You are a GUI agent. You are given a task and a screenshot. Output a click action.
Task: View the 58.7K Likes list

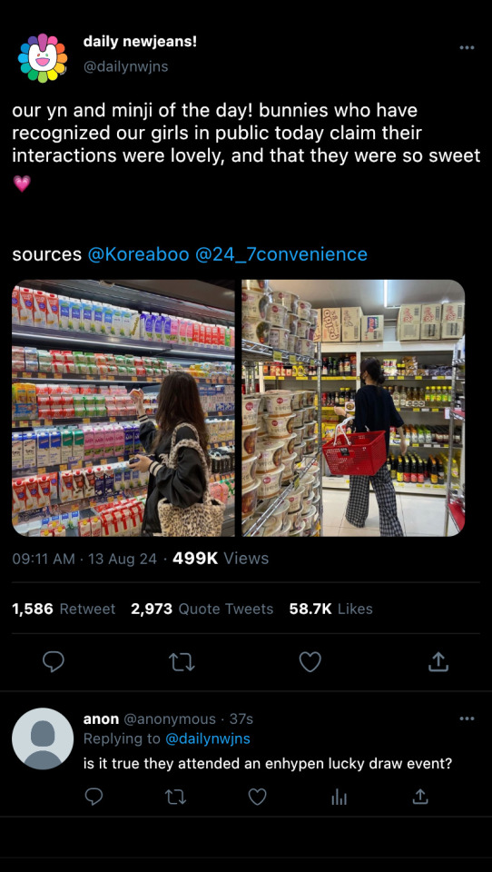(x=330, y=609)
